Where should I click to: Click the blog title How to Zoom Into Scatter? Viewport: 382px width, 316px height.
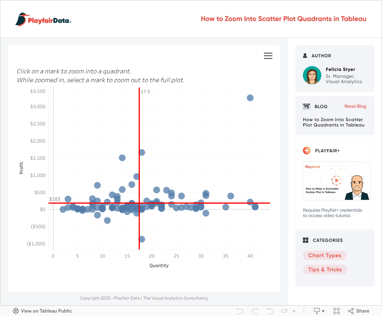click(333, 122)
